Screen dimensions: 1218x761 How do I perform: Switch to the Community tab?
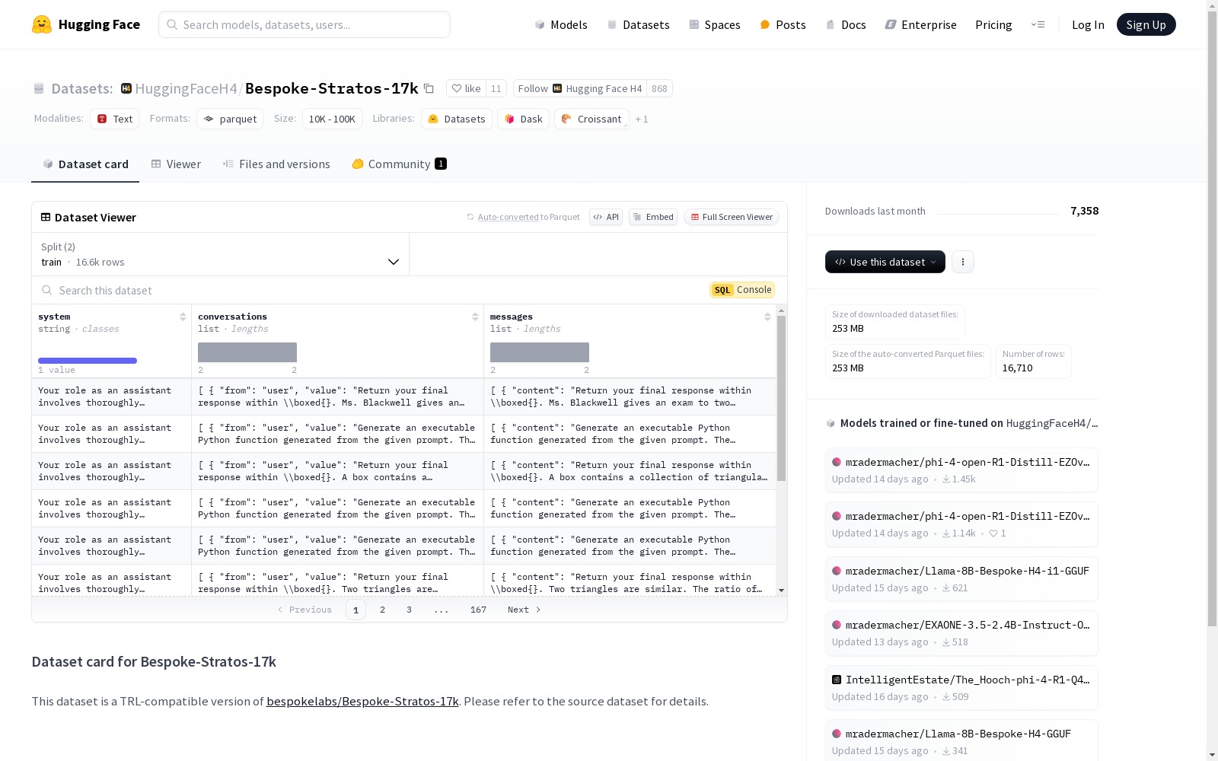399,164
